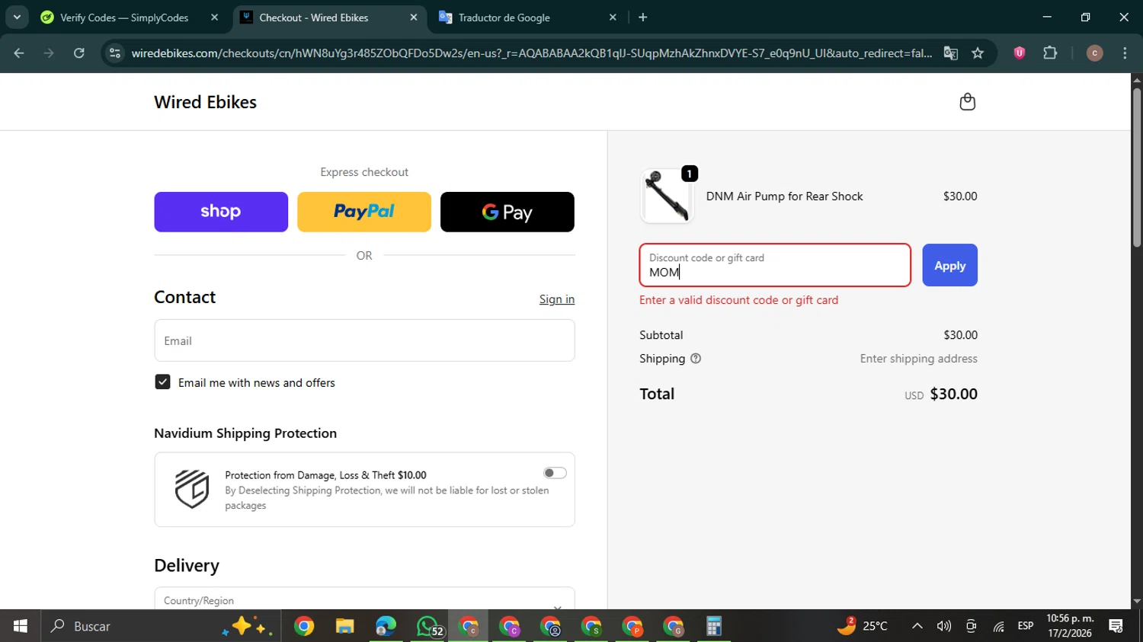This screenshot has width=1143, height=642.
Task: Click the site information icon in address bar
Action: point(115,53)
